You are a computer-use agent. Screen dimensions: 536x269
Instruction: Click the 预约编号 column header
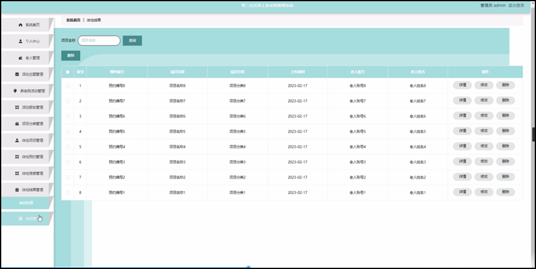[x=117, y=72]
